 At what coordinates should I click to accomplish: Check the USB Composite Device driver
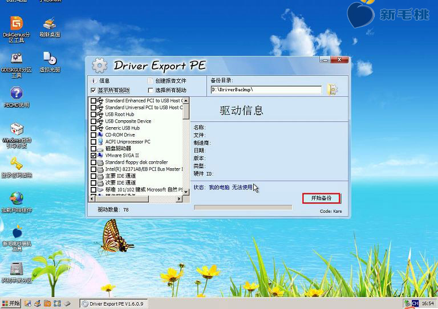(94, 121)
